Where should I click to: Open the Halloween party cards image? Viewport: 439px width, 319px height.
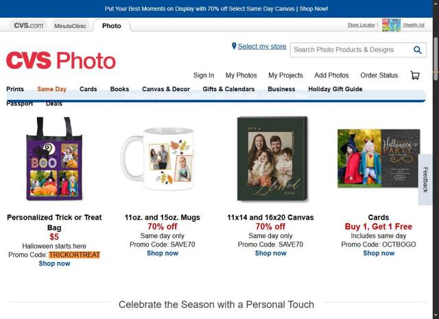(x=379, y=158)
